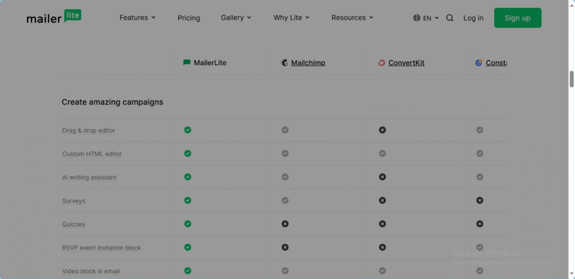Click ConvertKit cross for Ai writing assistant
Viewport: 575px width, 279px height.
tap(382, 177)
